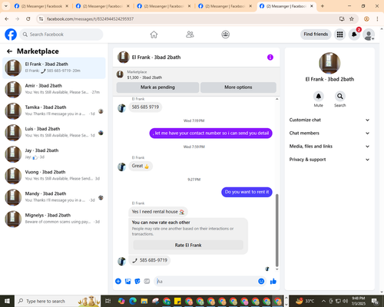Open the tab search dropdown arrow
The height and width of the screenshot is (307, 384).
coord(6,6)
